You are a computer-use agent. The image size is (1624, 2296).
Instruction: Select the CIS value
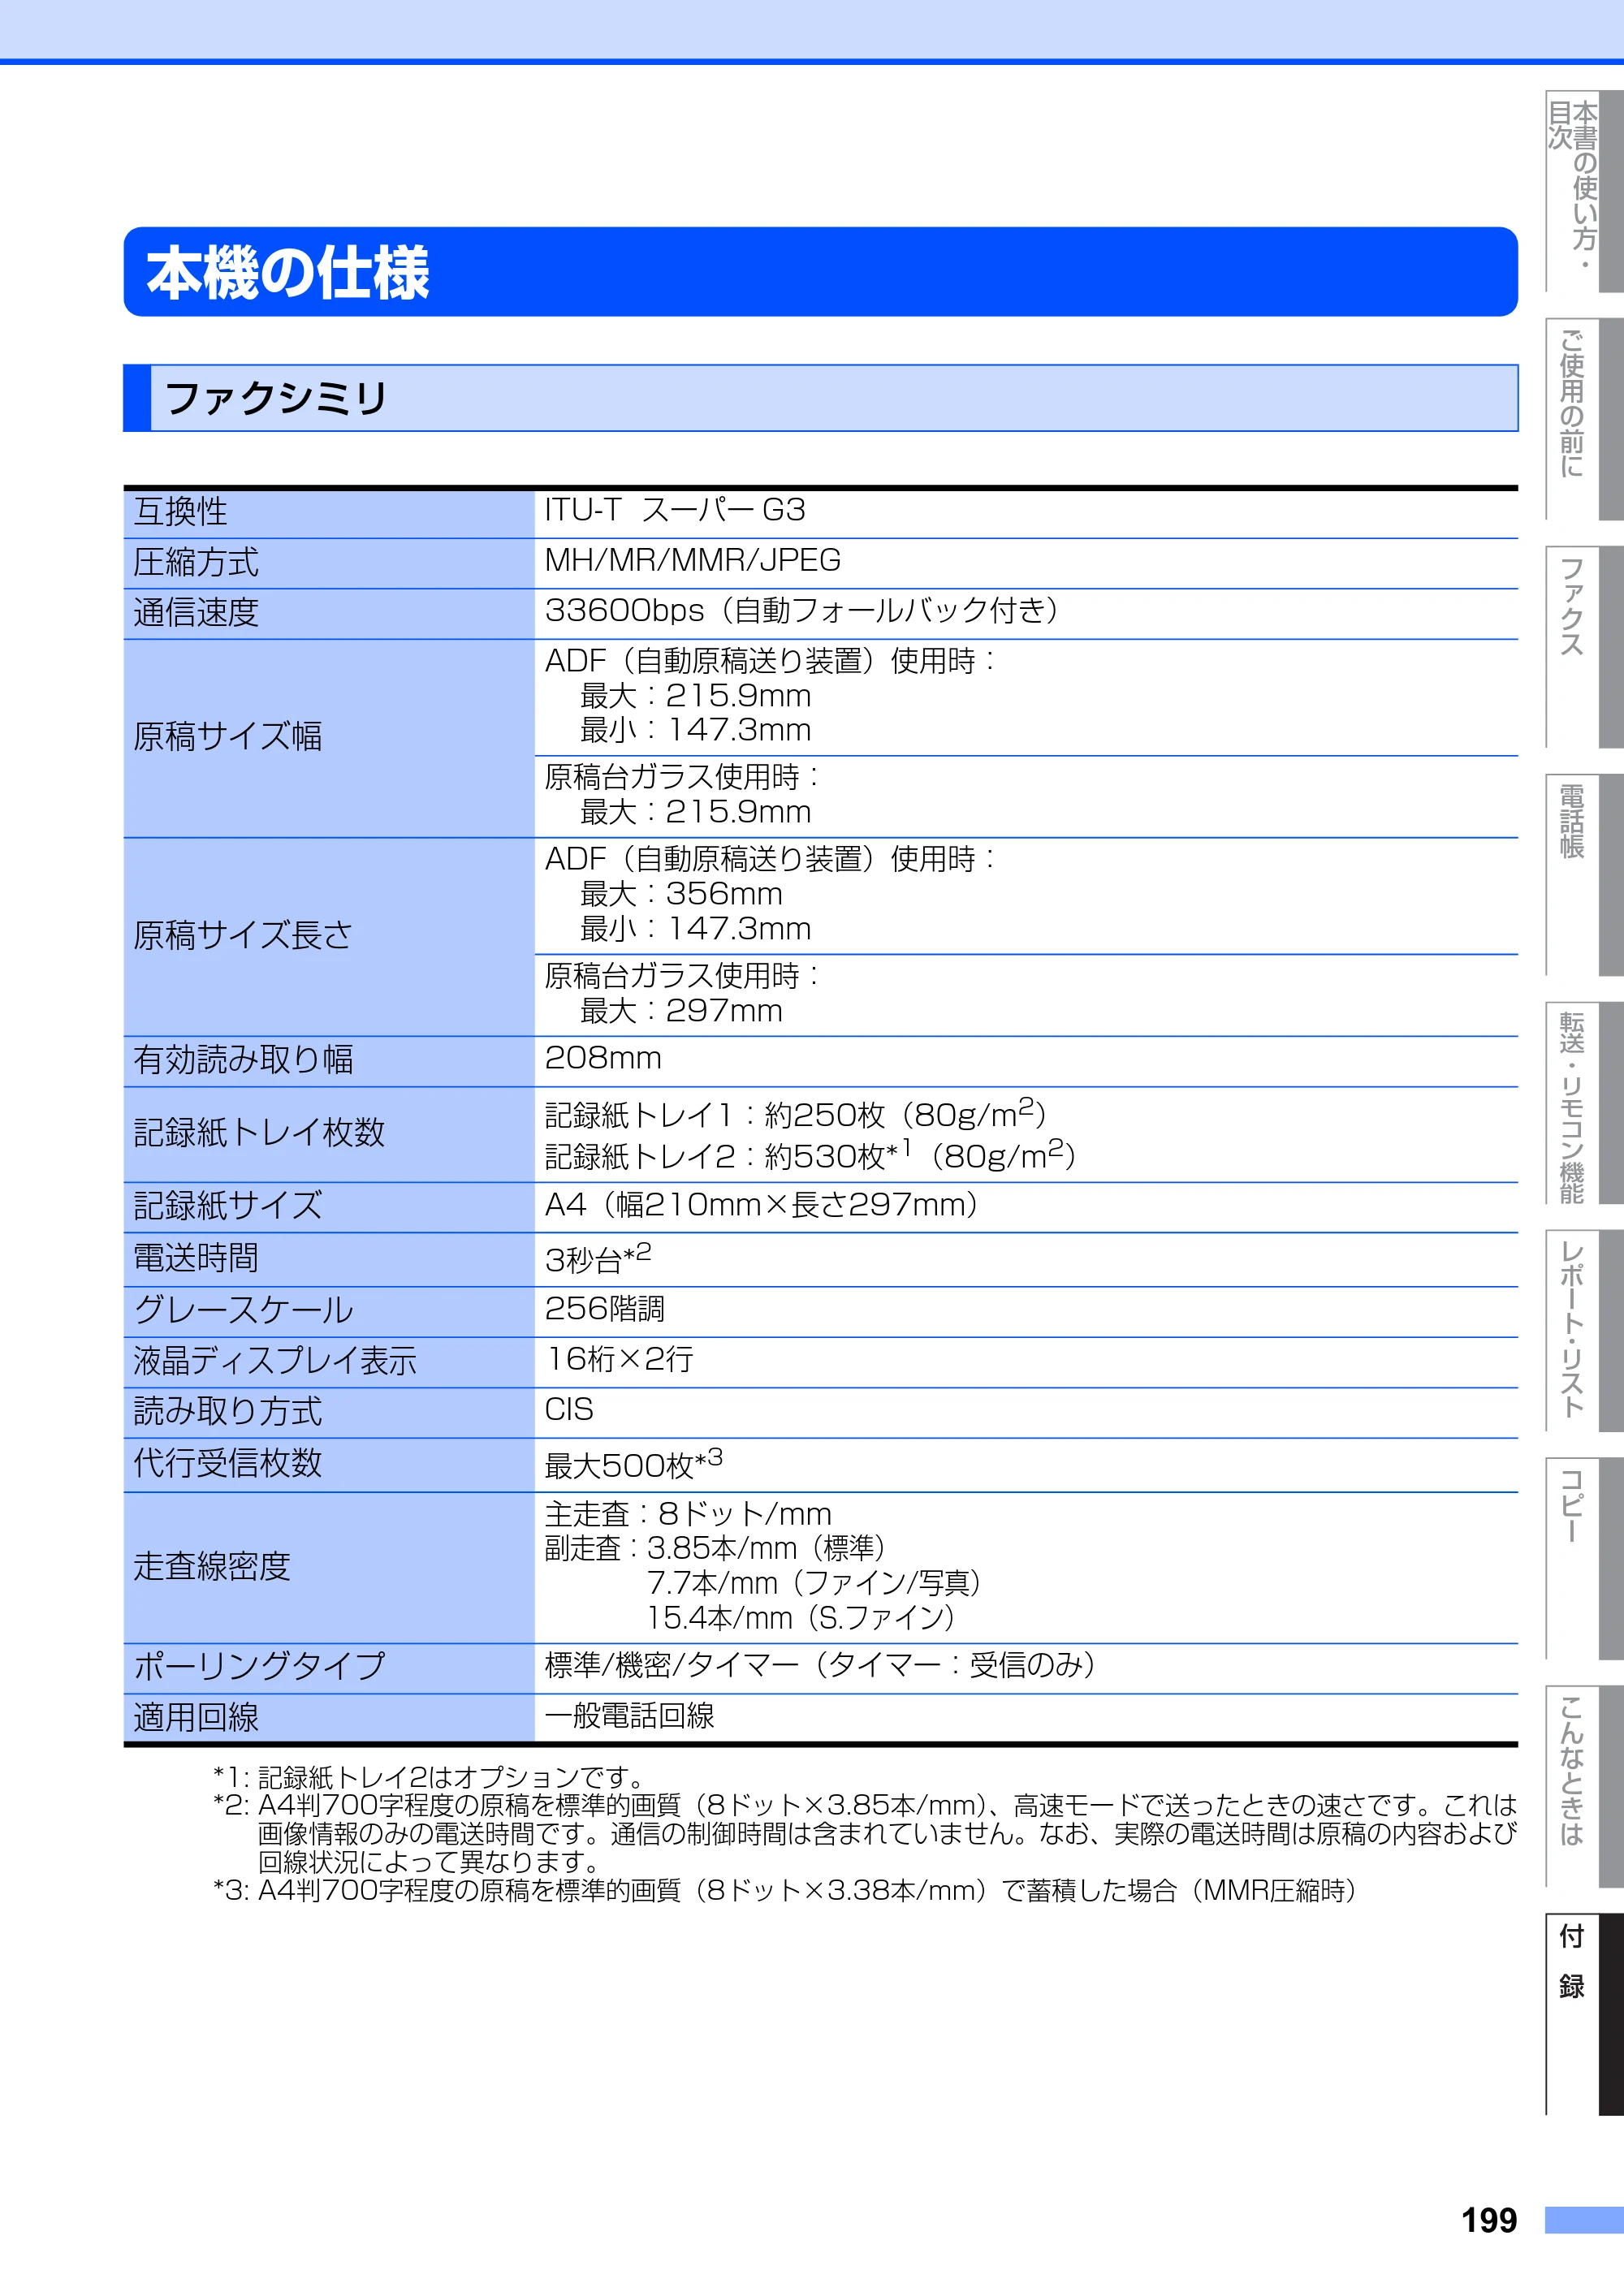coord(569,1410)
